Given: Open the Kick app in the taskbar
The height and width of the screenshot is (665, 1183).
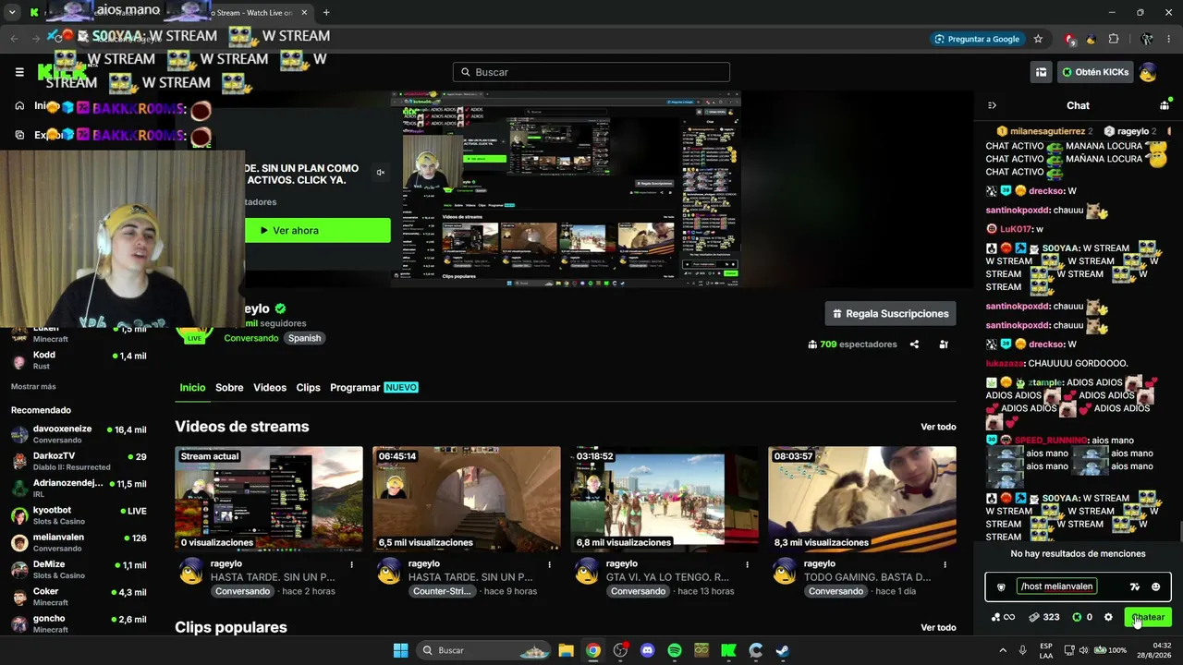Looking at the screenshot, I should pyautogui.click(x=728, y=650).
